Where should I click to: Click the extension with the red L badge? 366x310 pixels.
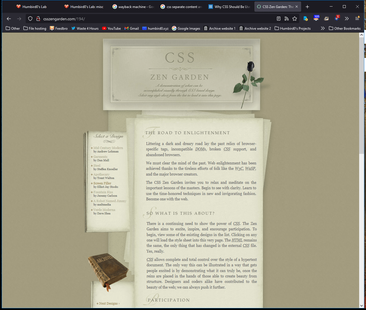pos(337,19)
